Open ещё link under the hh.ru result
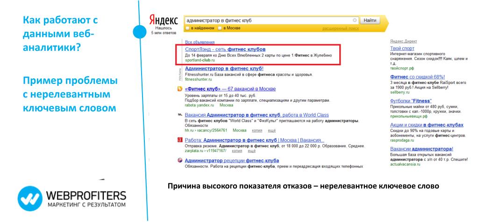This screenshot has width=478, height=222. tap(271, 131)
